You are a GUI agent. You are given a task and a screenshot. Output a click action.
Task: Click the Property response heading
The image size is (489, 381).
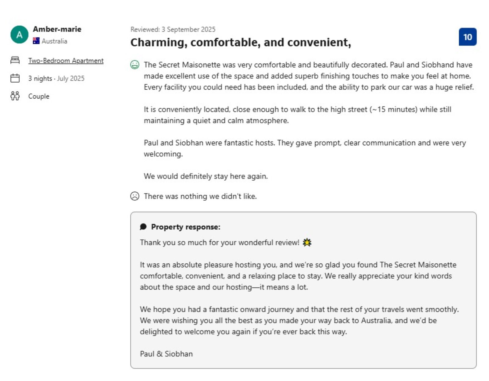click(186, 227)
